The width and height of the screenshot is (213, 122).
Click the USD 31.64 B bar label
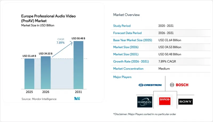[29, 56]
